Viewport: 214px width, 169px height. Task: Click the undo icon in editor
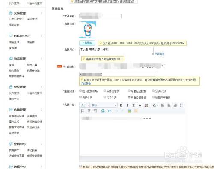pos(116,111)
